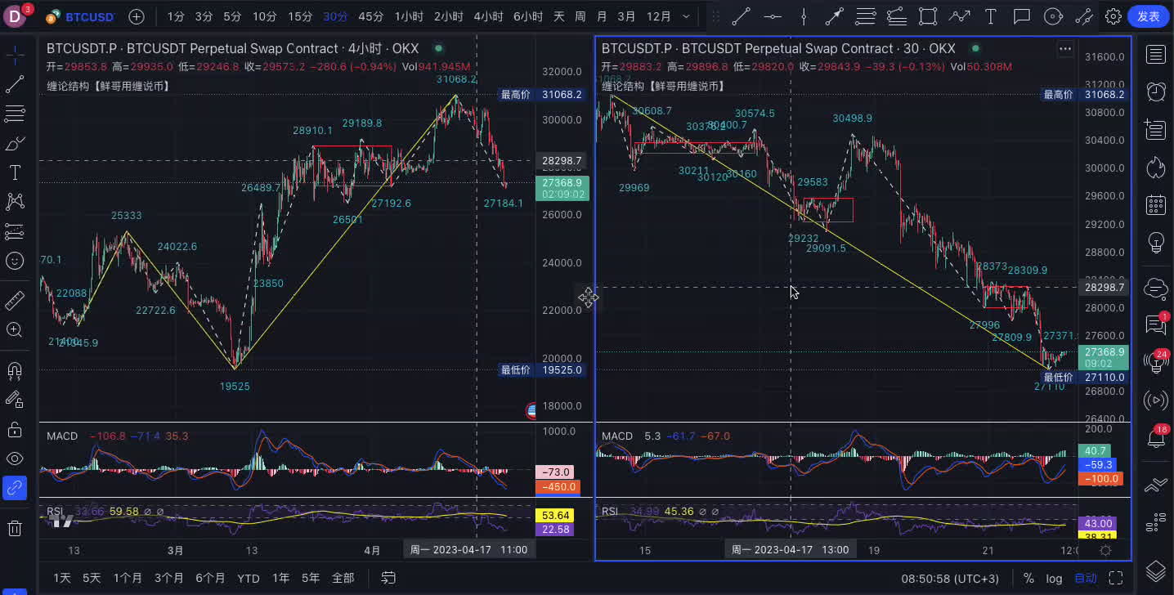
Task: Select the Text tool in left toolbar
Action: point(15,172)
